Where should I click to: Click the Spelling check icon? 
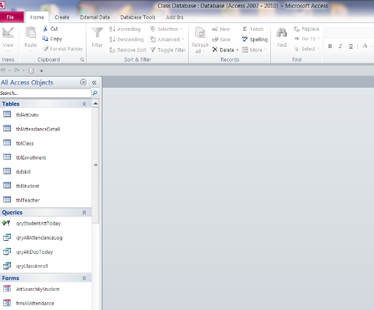pos(245,39)
